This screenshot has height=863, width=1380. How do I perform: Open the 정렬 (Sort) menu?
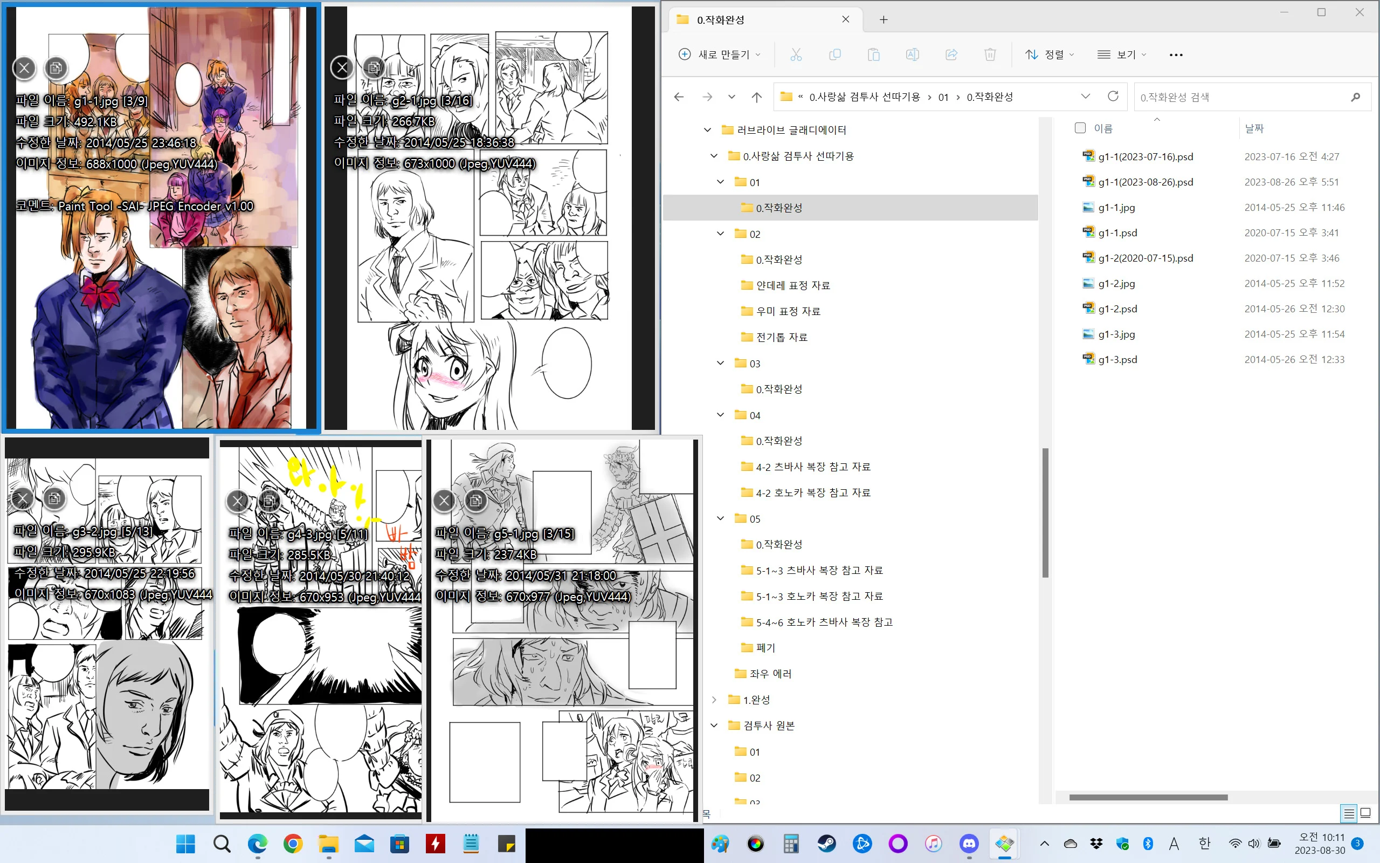pos(1050,54)
